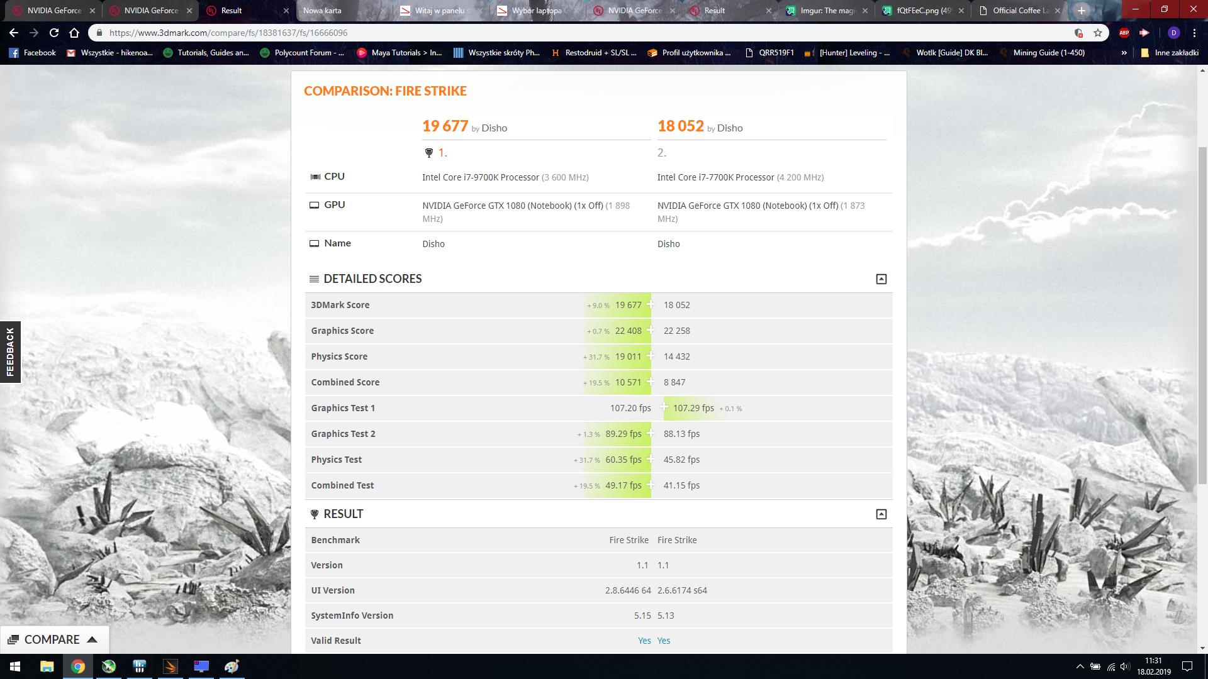
Task: Click the plus beside Graphics Test 1 107.29 fps
Action: click(664, 407)
